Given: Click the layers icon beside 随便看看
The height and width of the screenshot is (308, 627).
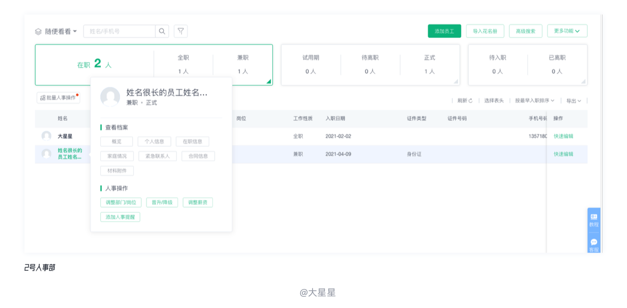Looking at the screenshot, I should click(x=38, y=32).
